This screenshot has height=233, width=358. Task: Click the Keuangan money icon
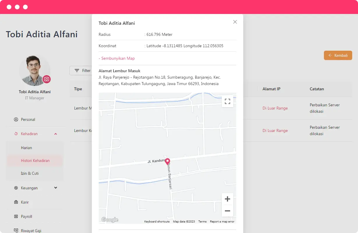pos(16,188)
